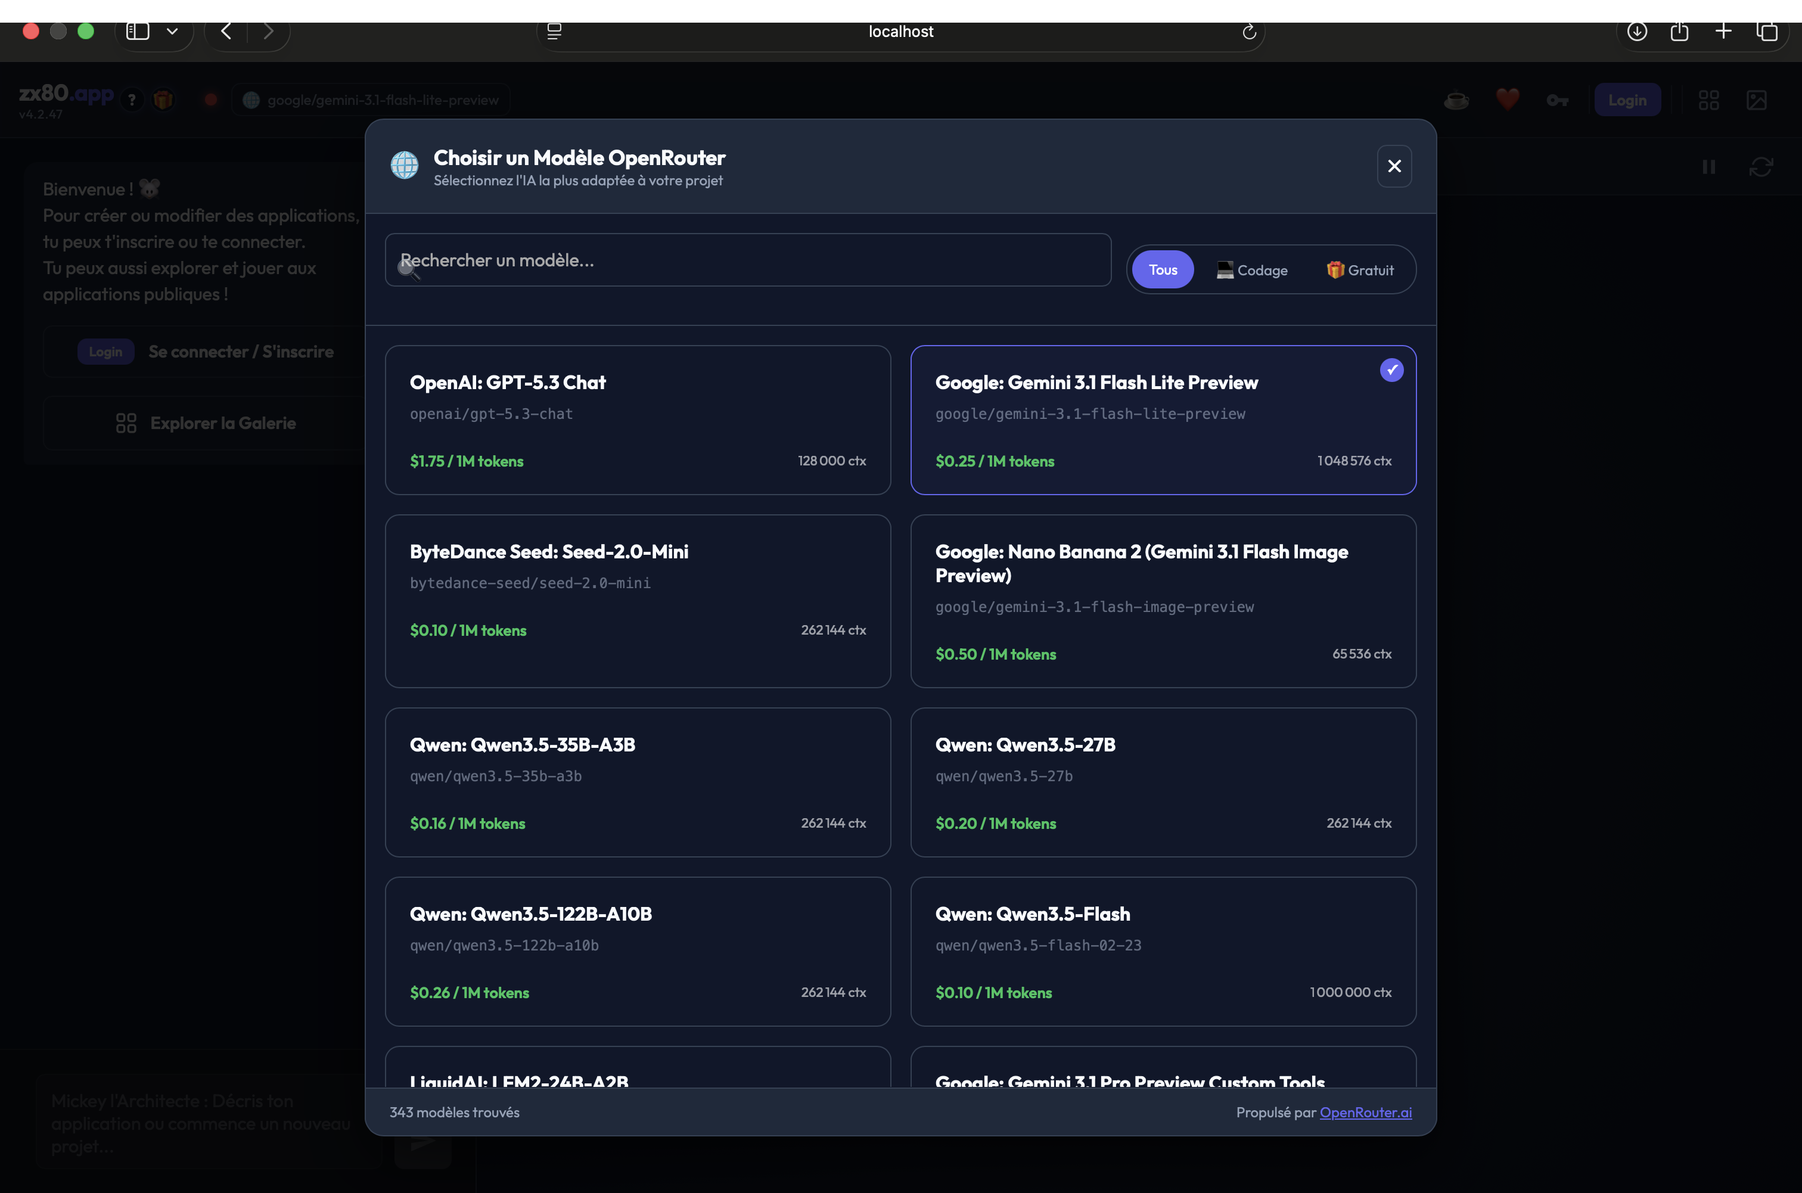This screenshot has height=1193, width=1802.
Task: Open a new Safari tab
Action: tap(1724, 31)
